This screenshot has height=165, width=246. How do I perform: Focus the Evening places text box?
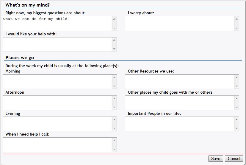[57, 124]
